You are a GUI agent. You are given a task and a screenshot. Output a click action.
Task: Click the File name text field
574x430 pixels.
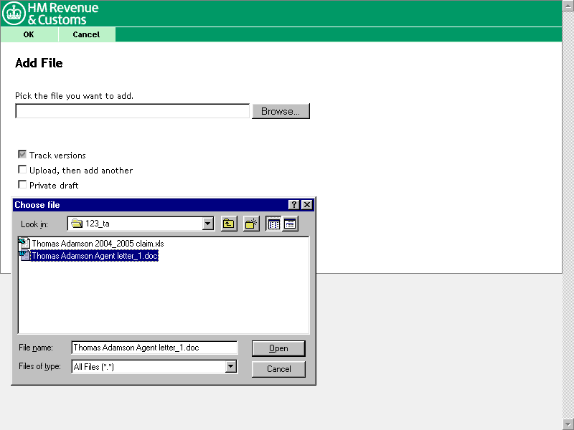point(154,348)
